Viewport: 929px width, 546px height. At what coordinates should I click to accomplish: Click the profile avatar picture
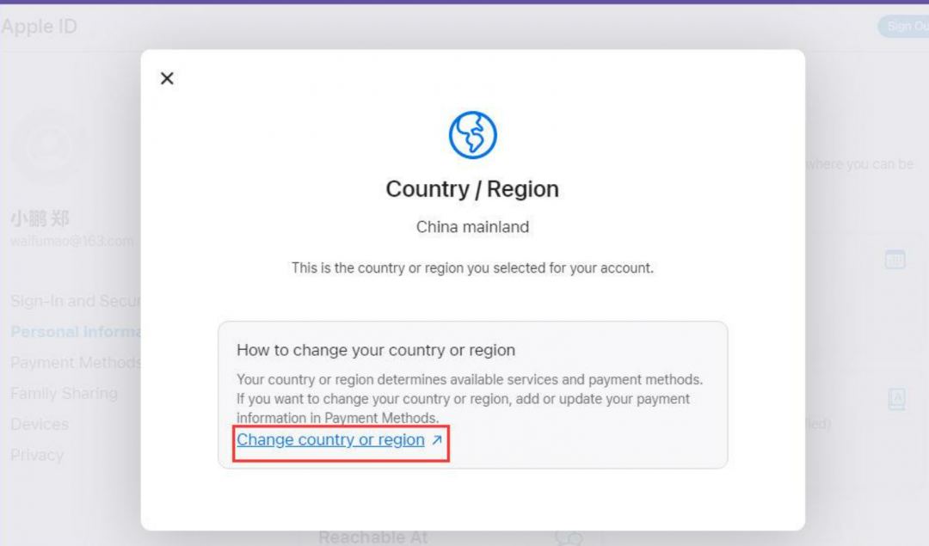click(x=50, y=148)
